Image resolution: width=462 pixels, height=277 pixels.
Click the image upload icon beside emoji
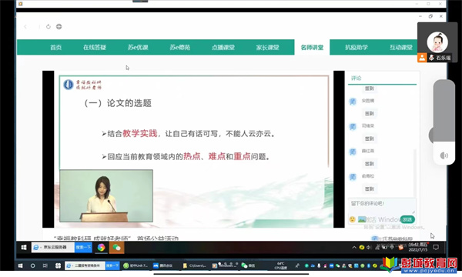pyautogui.click(x=362, y=219)
